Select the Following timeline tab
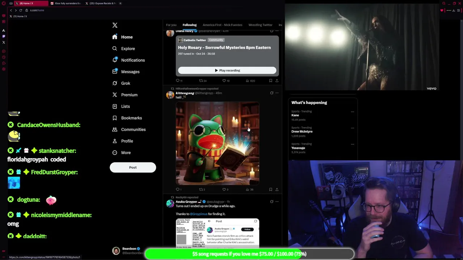Viewport: 463px width, 260px height. coord(190,25)
